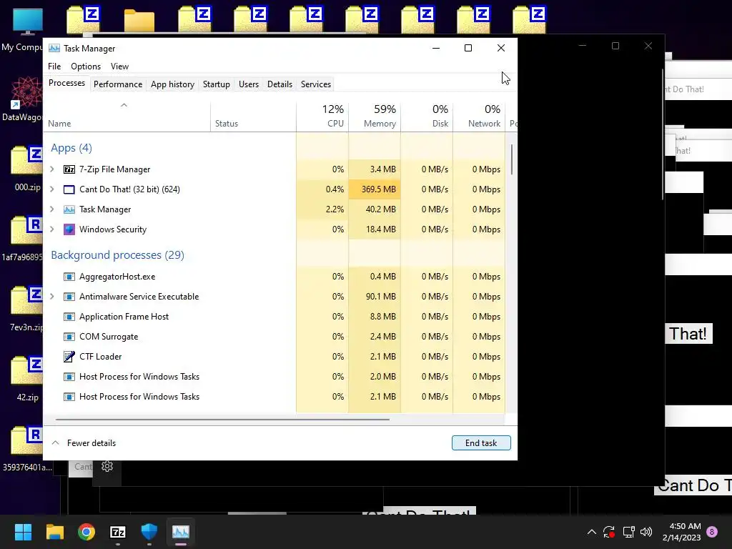Image resolution: width=732 pixels, height=549 pixels.
Task: Select the COM Surrogate row text
Action: tap(109, 337)
